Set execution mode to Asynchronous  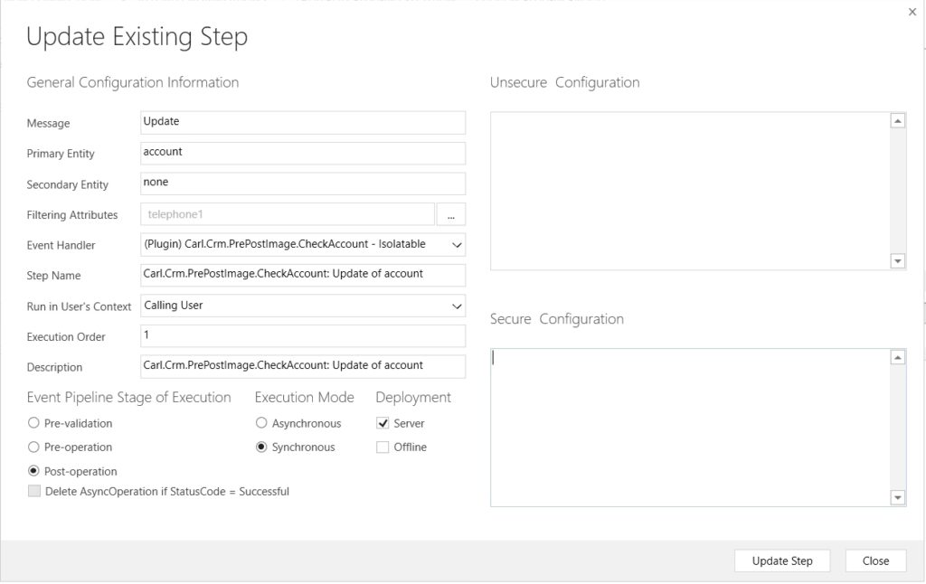pyautogui.click(x=262, y=423)
